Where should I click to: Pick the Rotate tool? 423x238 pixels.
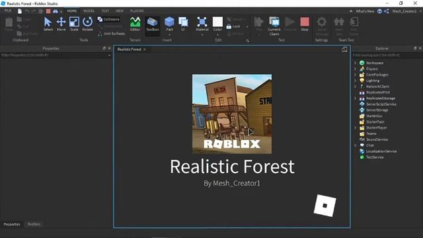click(87, 22)
